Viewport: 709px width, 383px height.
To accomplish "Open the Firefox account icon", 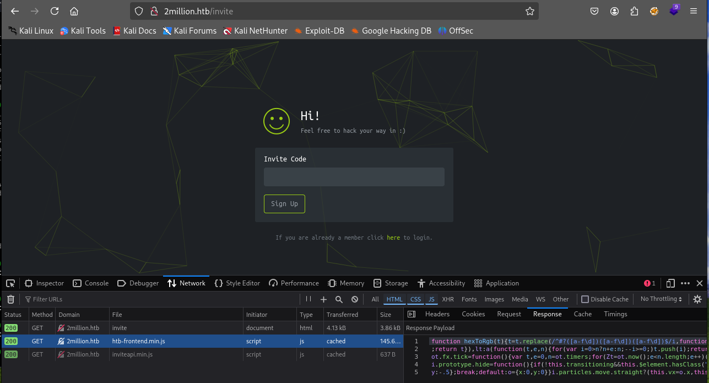I will pyautogui.click(x=614, y=11).
